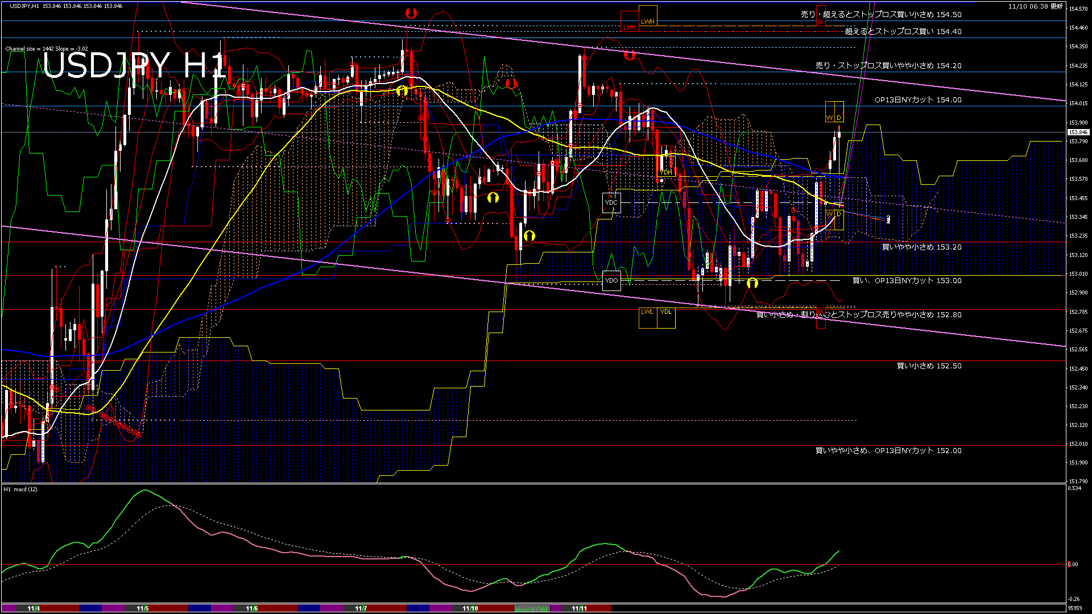Viewport: 1092px width, 614px height.
Task: Click the red U arrow icon near 154.15
Action: pos(511,82)
